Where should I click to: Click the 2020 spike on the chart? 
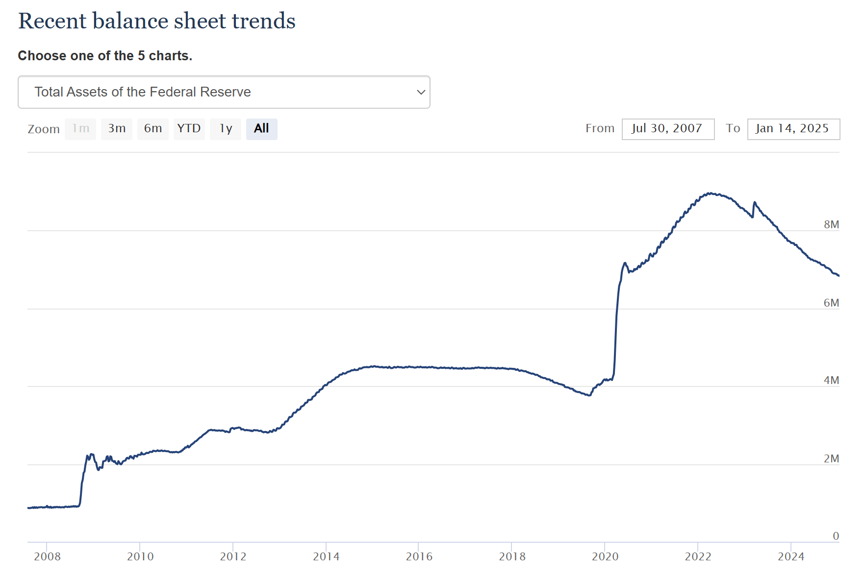[616, 318]
